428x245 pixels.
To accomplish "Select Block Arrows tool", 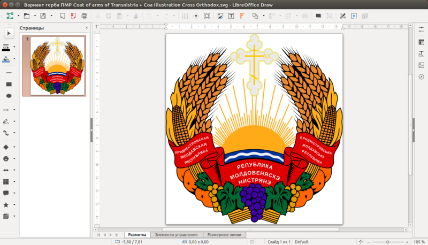I will [6, 170].
